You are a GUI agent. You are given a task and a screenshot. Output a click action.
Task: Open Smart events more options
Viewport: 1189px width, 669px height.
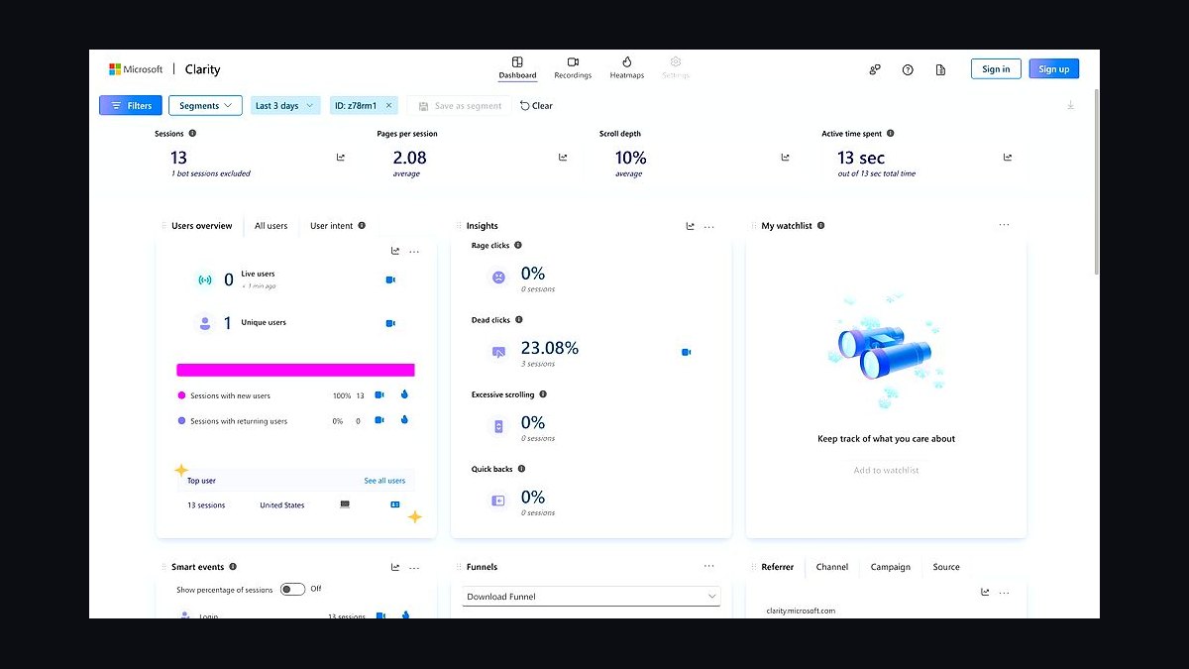(414, 568)
